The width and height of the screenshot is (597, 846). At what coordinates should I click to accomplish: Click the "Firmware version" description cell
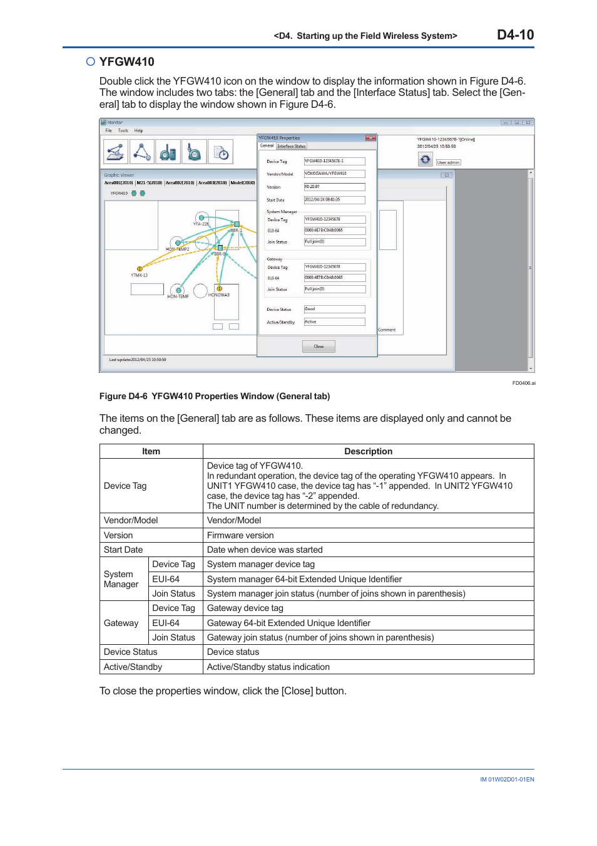tap(369, 535)
